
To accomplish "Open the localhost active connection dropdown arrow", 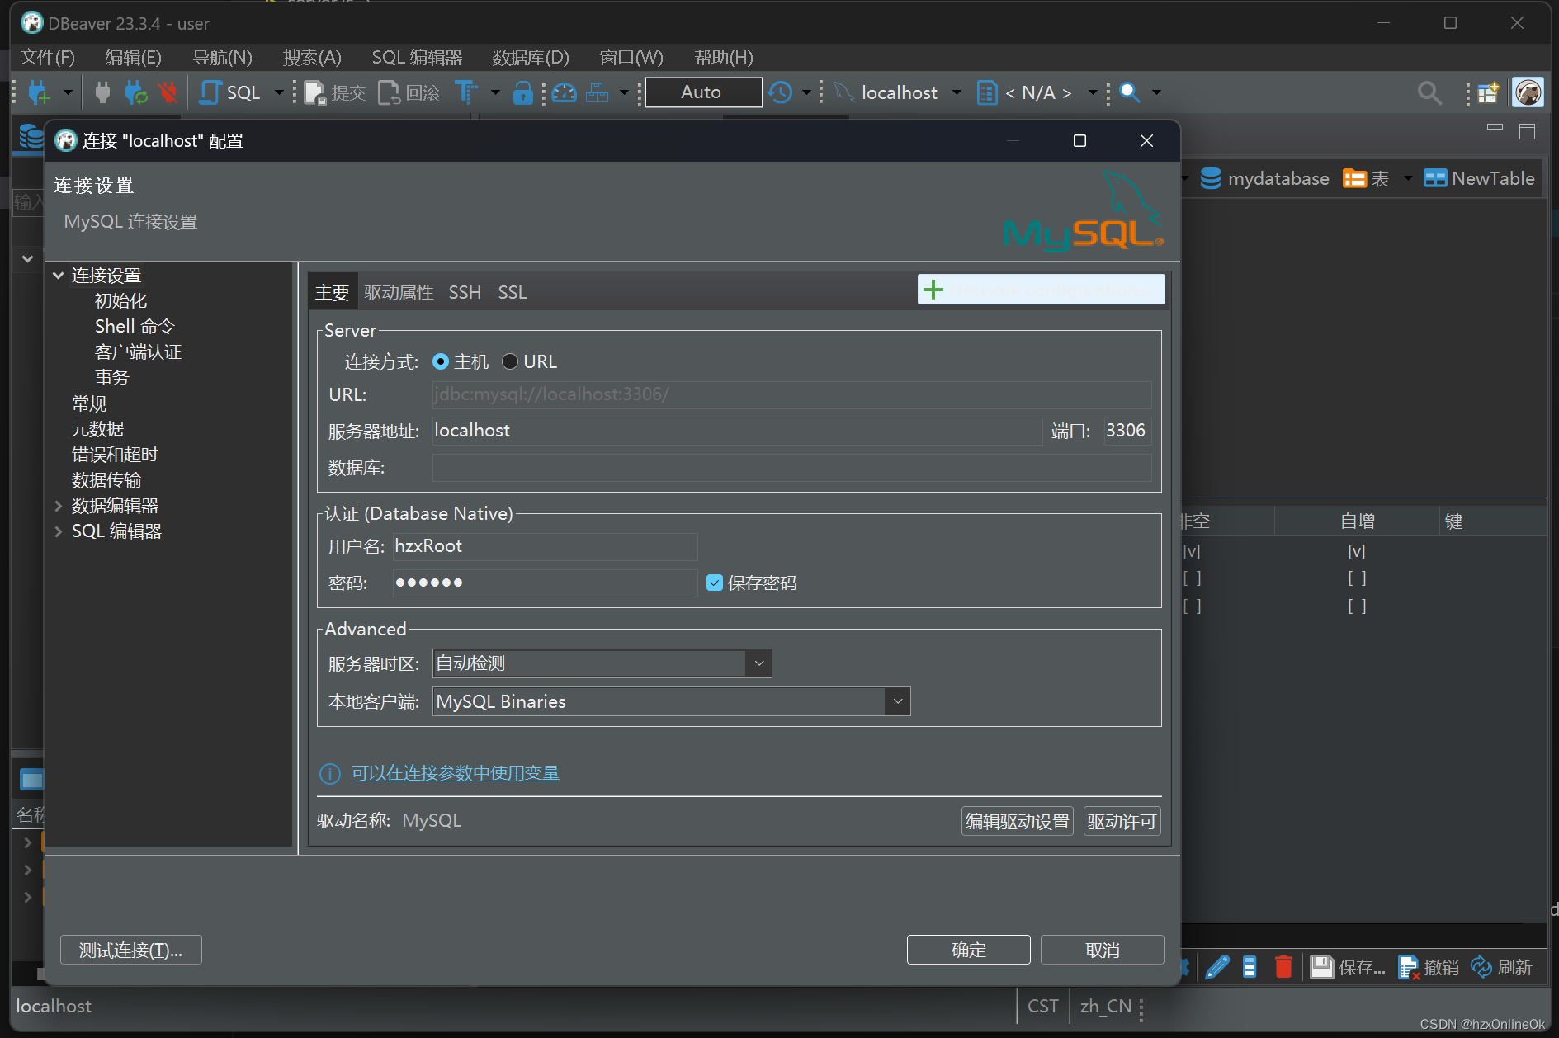I will click(957, 92).
